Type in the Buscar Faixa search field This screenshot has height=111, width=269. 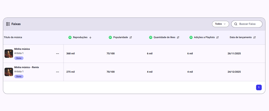(x=250, y=24)
